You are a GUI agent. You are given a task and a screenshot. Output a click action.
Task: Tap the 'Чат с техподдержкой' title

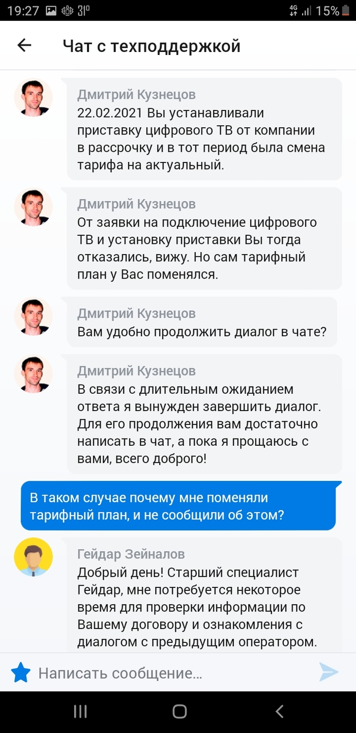151,46
